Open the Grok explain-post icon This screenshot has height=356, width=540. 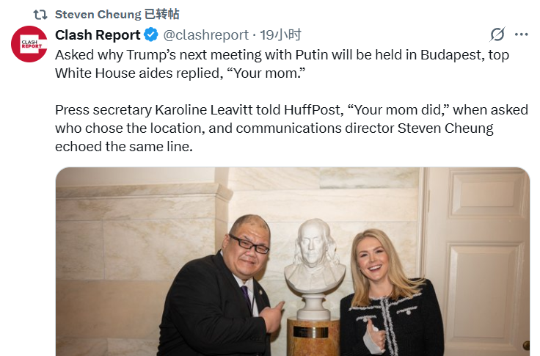click(497, 34)
